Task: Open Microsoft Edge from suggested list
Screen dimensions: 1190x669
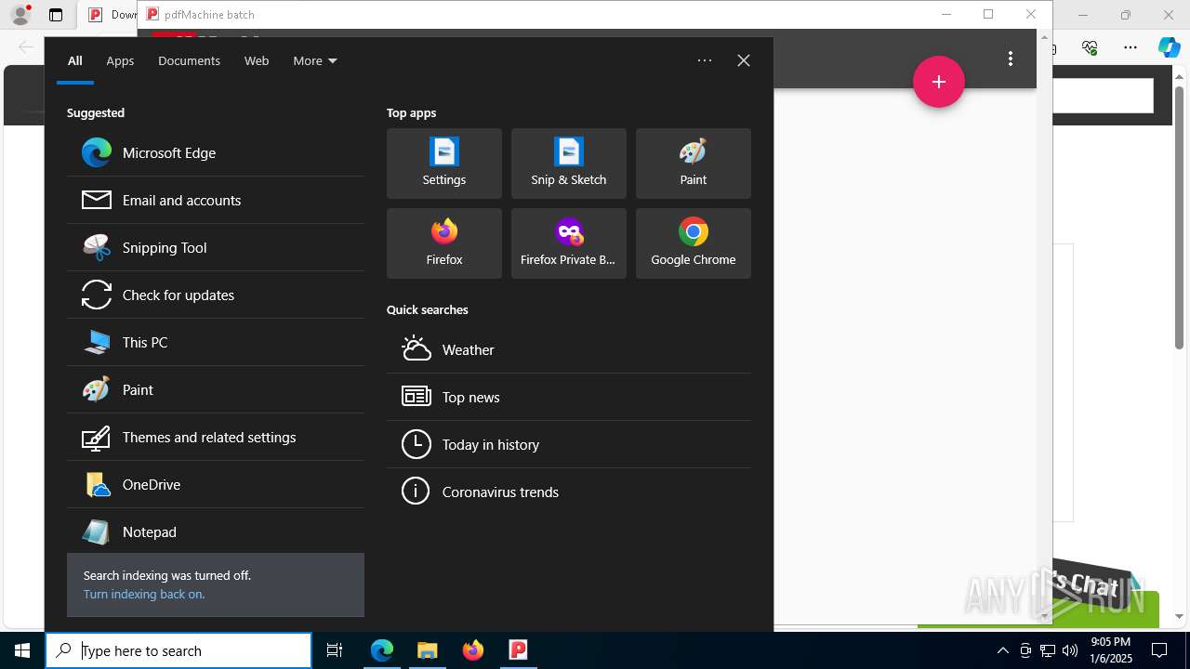Action: point(216,152)
